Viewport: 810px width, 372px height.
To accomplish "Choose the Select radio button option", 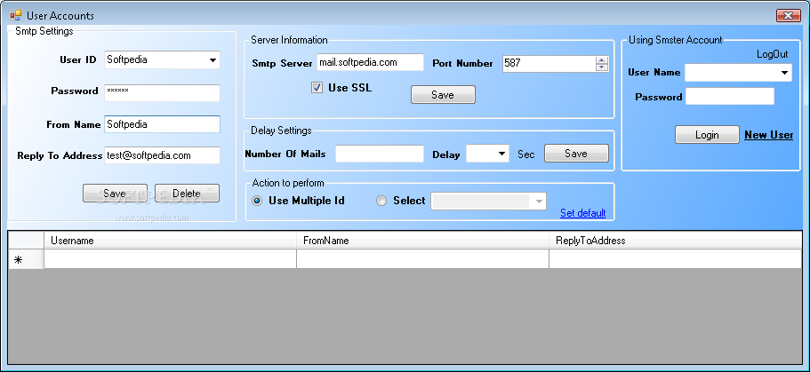I will click(381, 201).
